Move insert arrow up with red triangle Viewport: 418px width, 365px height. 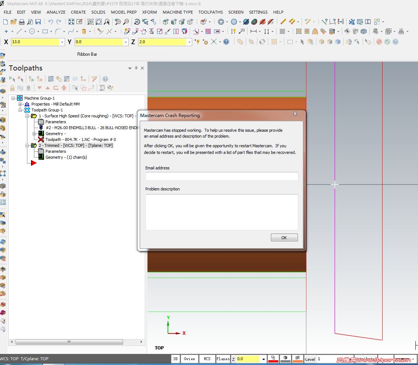point(48,88)
